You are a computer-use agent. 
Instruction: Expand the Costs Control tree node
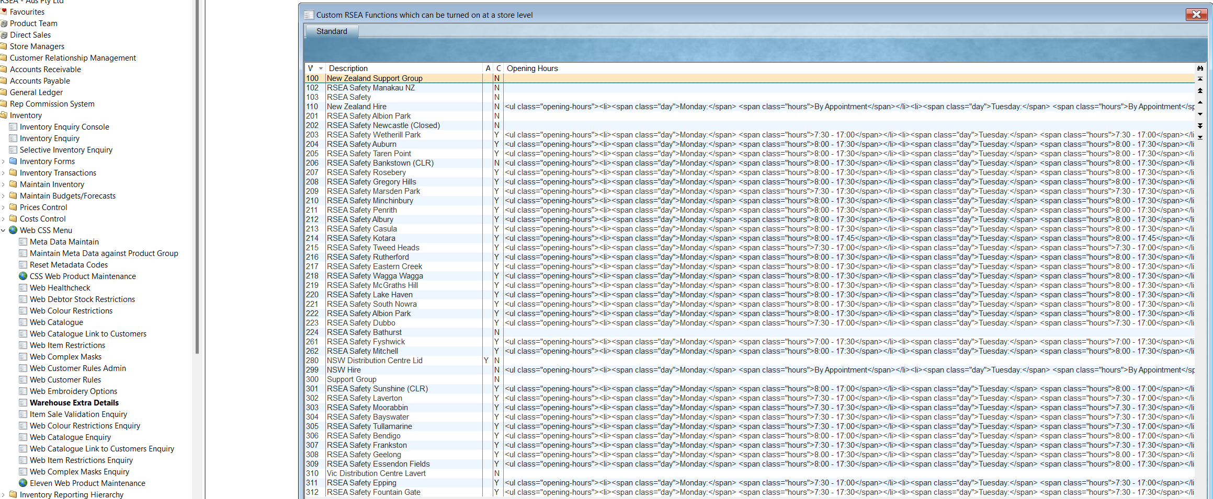coord(3,219)
